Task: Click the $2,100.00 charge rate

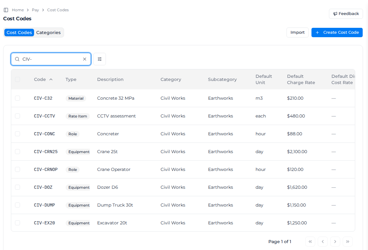Action: pos(297,152)
